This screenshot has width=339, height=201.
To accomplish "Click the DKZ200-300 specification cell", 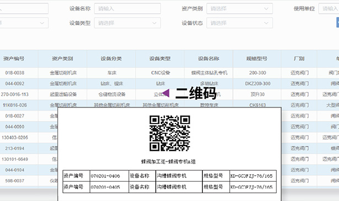I will [x=257, y=83].
